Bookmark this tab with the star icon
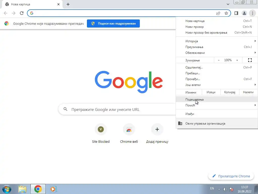The height and width of the screenshot is (194, 258). point(226,13)
